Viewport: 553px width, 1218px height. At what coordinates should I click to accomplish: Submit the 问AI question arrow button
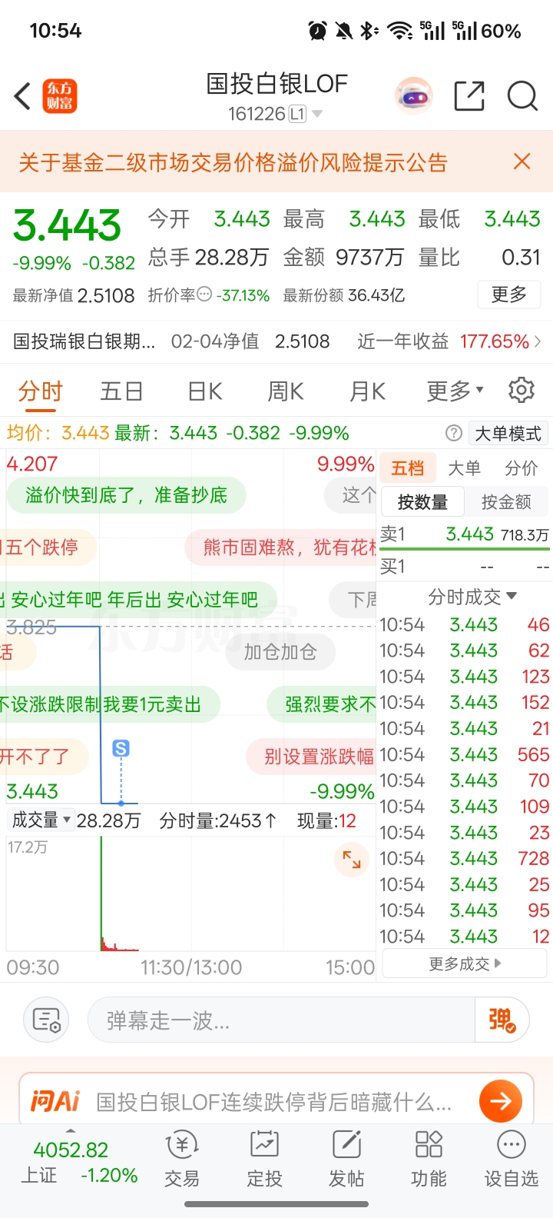(x=501, y=1101)
